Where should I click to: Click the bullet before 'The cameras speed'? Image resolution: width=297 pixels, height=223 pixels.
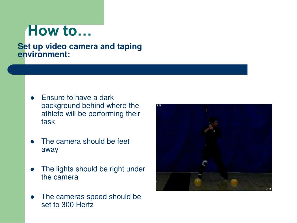32,197
